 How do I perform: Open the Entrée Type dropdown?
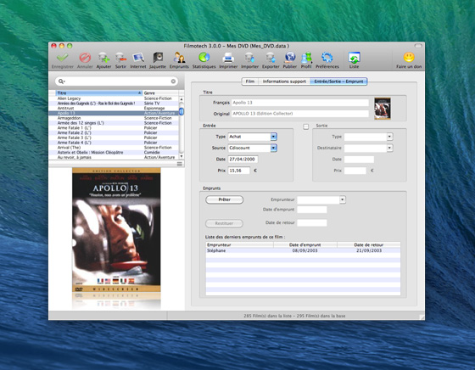coord(273,137)
